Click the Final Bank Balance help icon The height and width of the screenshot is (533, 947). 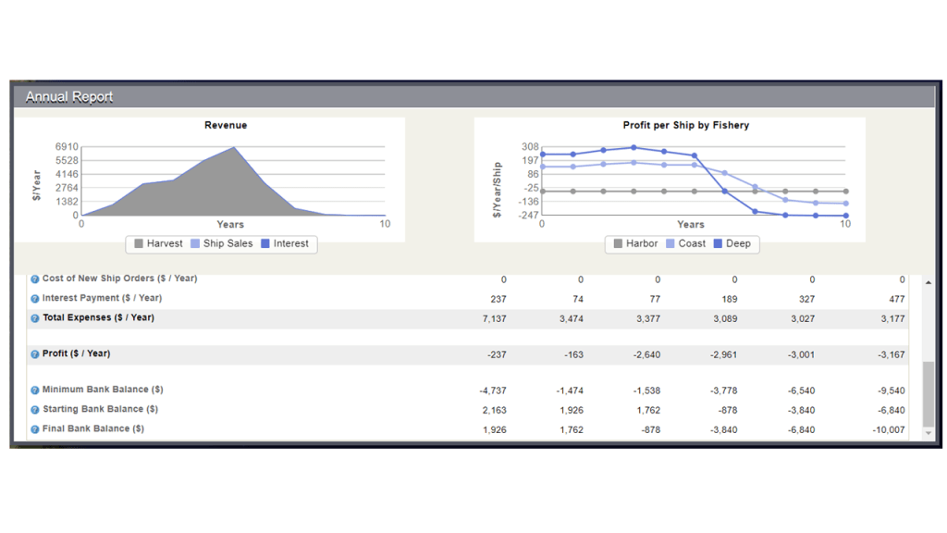[35, 429]
